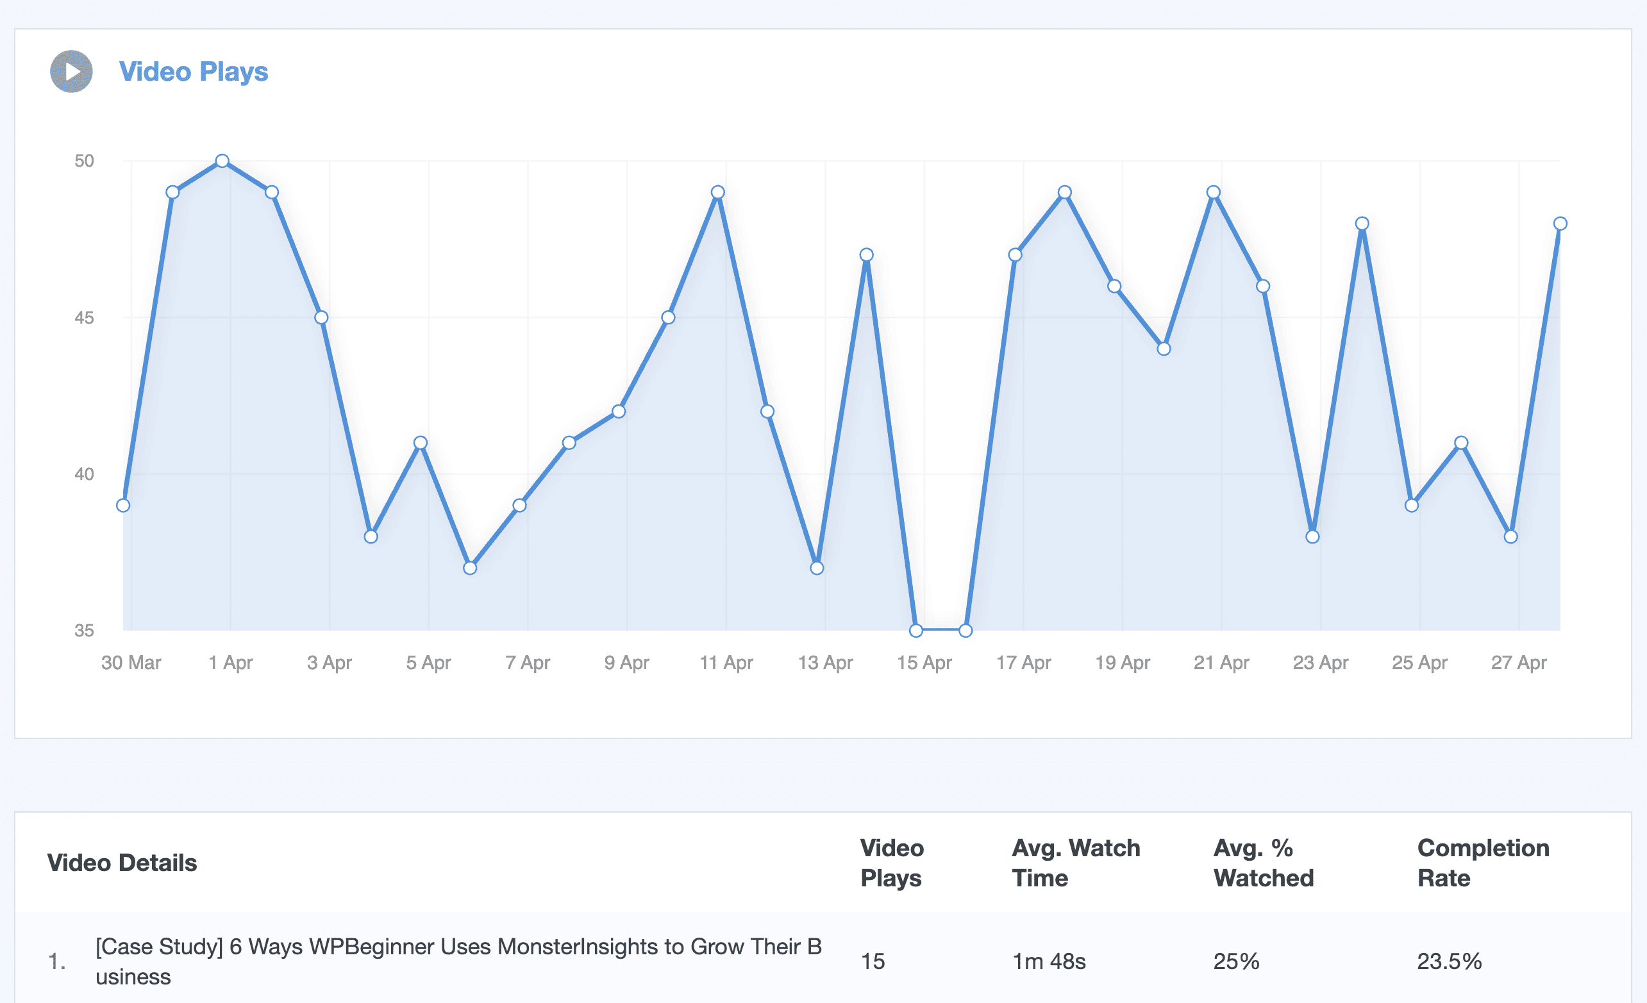Image resolution: width=1647 pixels, height=1003 pixels.
Task: Click the 23.5% completion rate value
Action: click(1449, 961)
